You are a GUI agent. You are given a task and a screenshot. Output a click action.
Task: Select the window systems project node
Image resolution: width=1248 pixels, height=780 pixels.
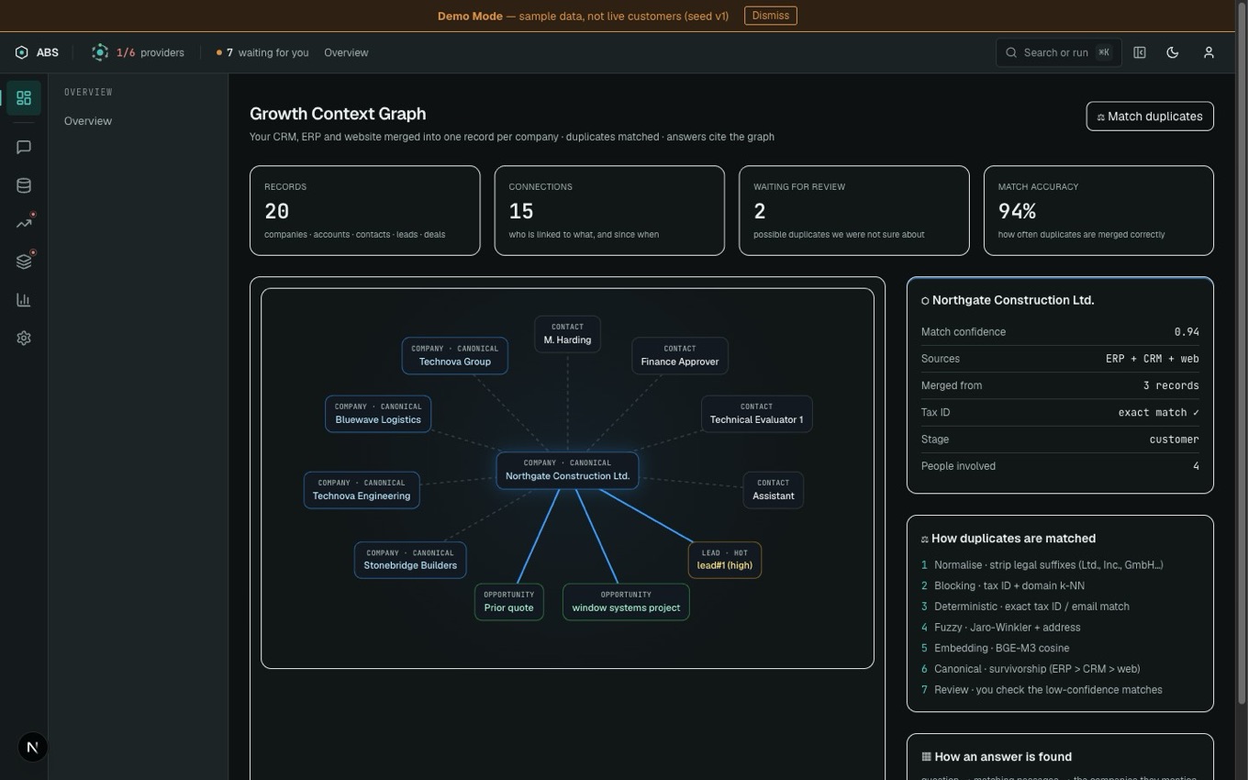pyautogui.click(x=626, y=601)
